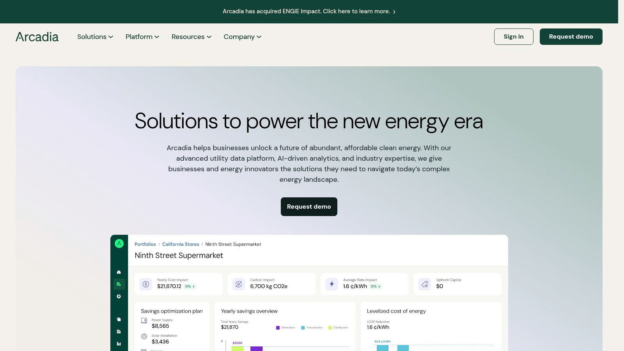The height and width of the screenshot is (351, 624).
Task: Select the highlighted green building icon in sidebar
Action: 119,284
